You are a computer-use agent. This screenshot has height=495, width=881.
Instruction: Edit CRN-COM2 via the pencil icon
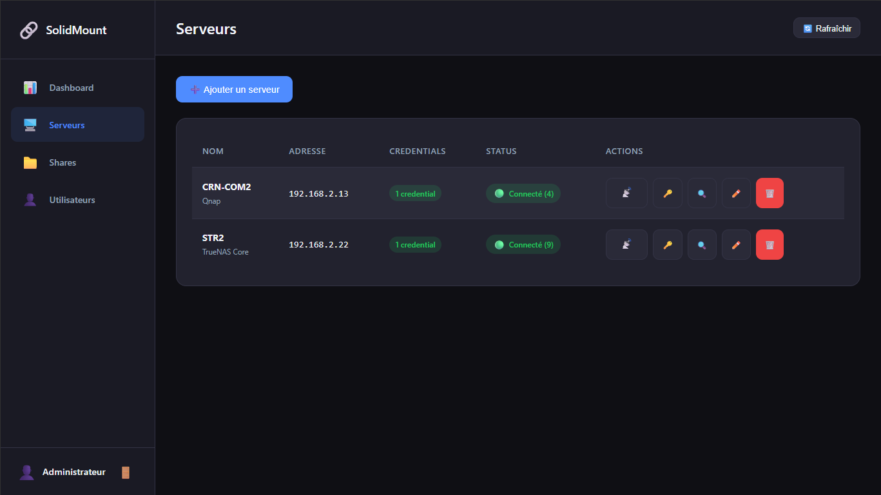[735, 193]
